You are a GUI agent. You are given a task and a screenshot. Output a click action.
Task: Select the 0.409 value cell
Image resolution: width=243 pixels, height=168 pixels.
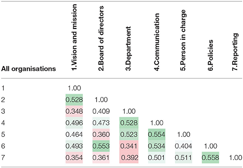point(101,111)
